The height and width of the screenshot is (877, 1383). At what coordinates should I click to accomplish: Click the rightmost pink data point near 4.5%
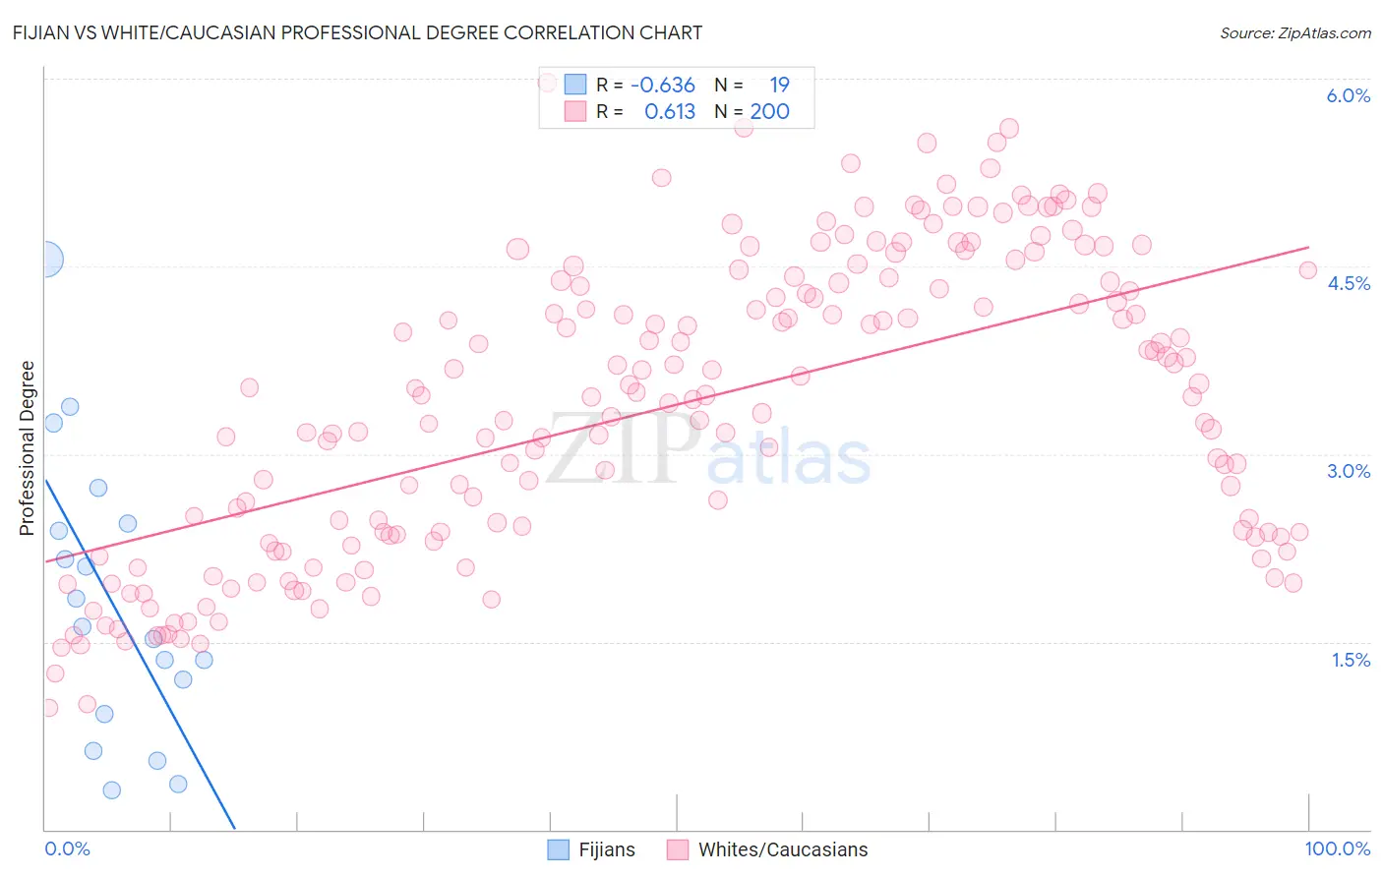click(1307, 270)
